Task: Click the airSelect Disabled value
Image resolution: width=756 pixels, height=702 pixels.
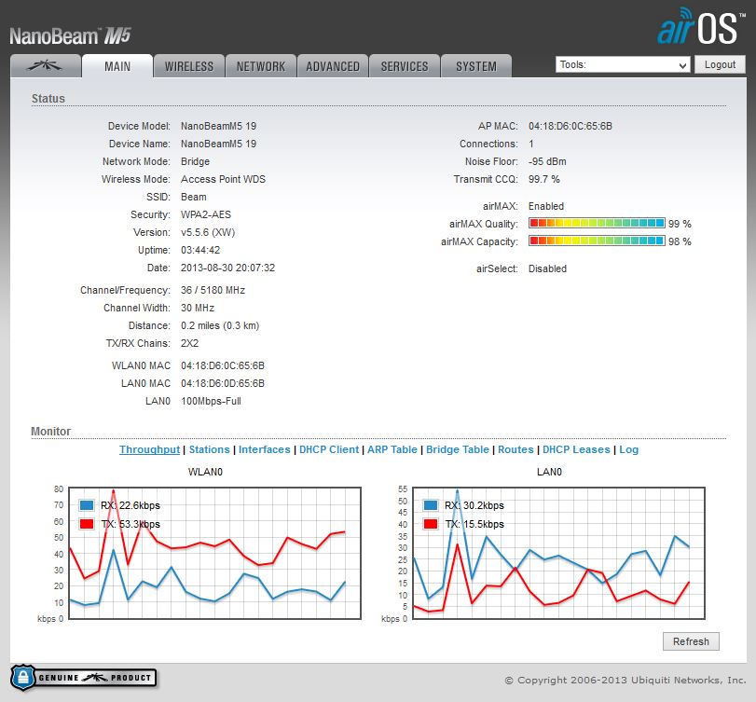Action: coord(547,268)
